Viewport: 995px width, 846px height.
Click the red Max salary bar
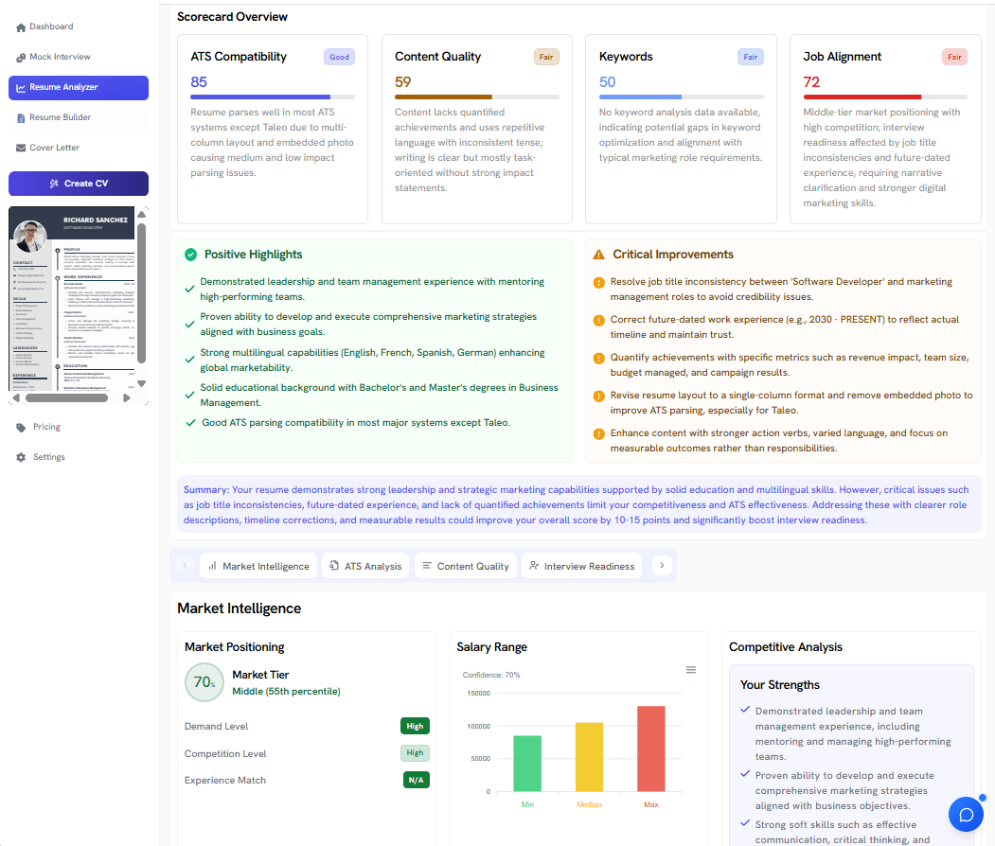click(x=650, y=749)
